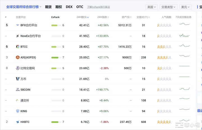The height and width of the screenshot is (130, 202).
Task: Switch to the OTC tab
Action: click(x=80, y=7)
